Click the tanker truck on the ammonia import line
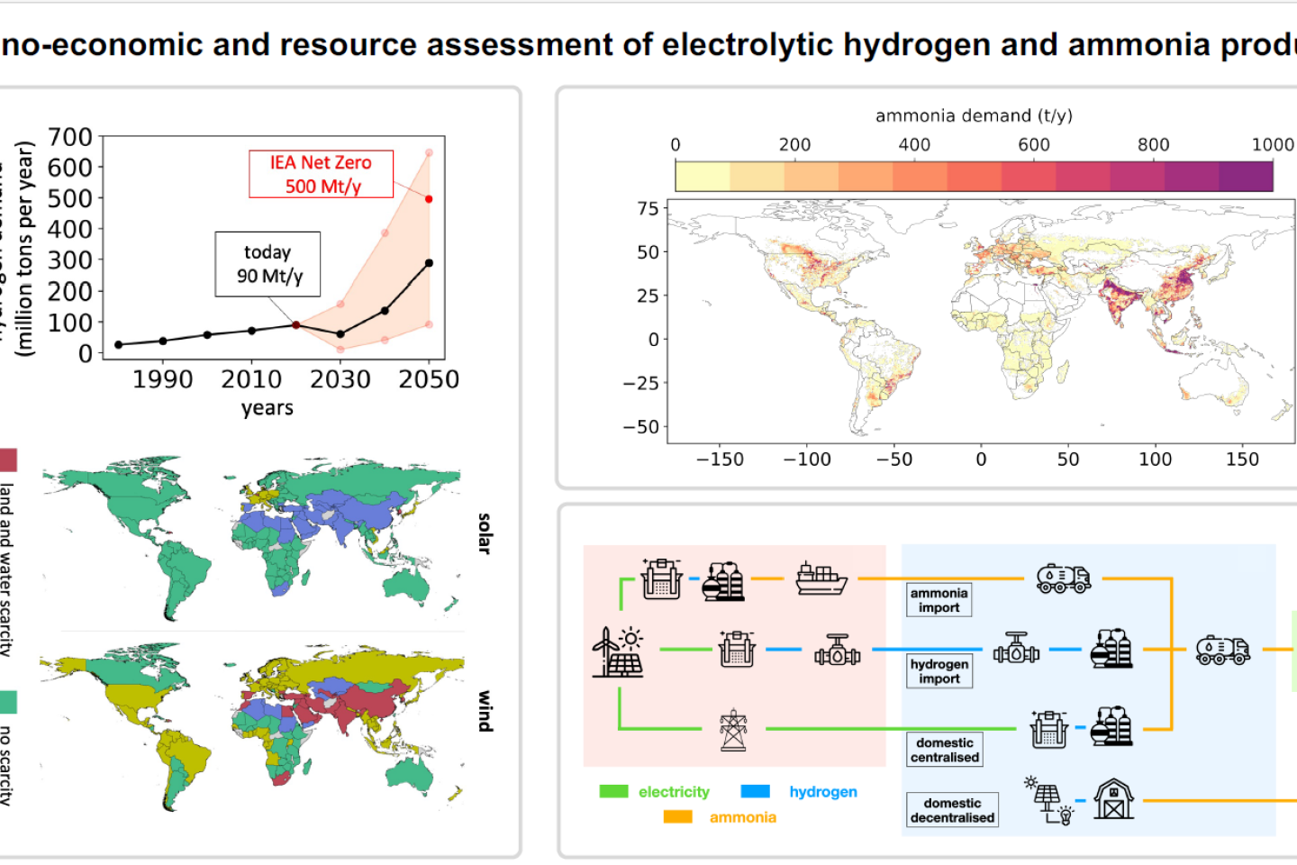The height and width of the screenshot is (865, 1297). [x=1064, y=578]
